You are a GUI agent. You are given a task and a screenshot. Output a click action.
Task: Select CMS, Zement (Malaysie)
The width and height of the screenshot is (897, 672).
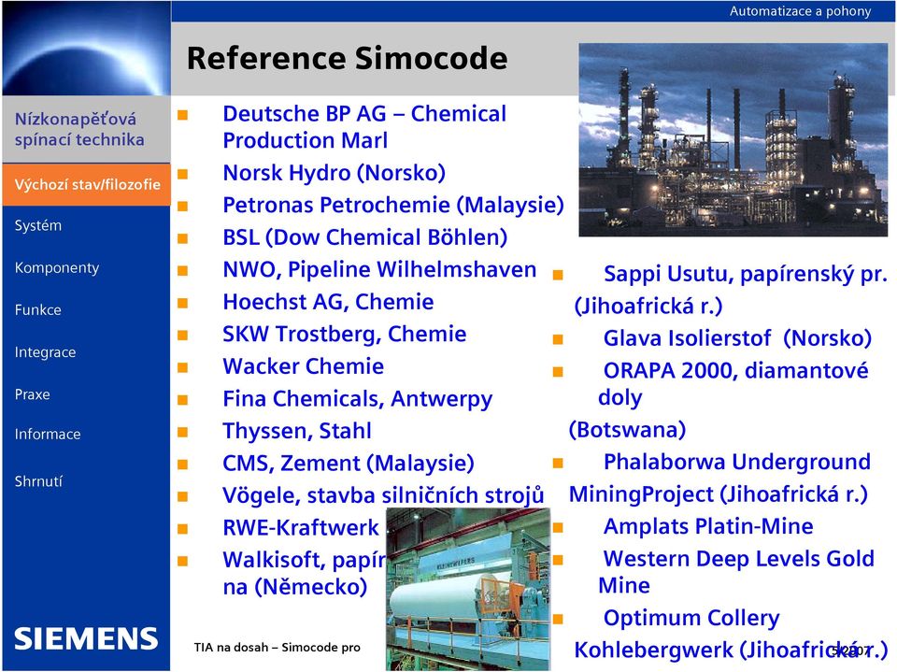(349, 463)
